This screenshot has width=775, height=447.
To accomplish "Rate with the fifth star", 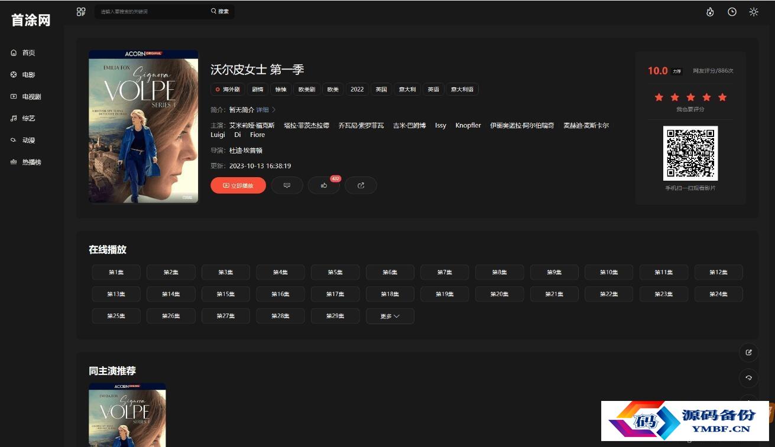I will [722, 97].
